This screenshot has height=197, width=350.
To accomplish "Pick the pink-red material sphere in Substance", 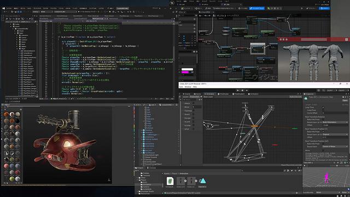I will click(6, 166).
